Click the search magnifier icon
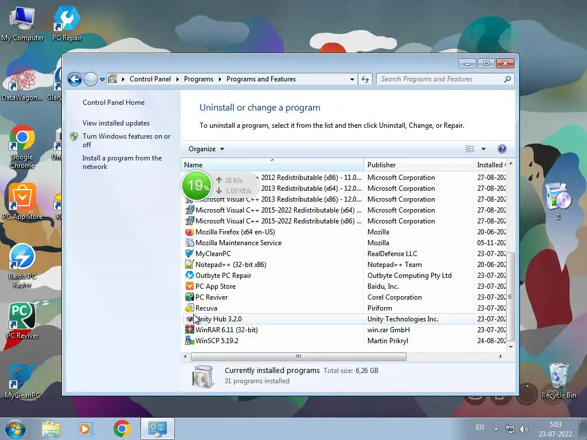The image size is (587, 440). coord(507,79)
